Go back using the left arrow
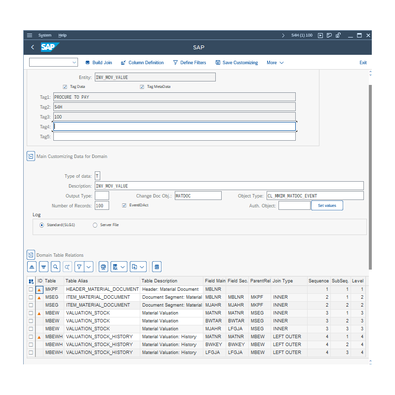The height and width of the screenshot is (395, 395). (x=33, y=47)
